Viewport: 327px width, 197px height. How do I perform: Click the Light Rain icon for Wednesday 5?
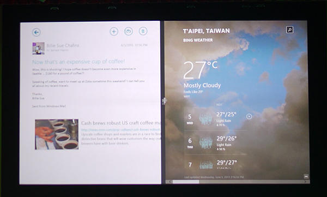(x=205, y=119)
